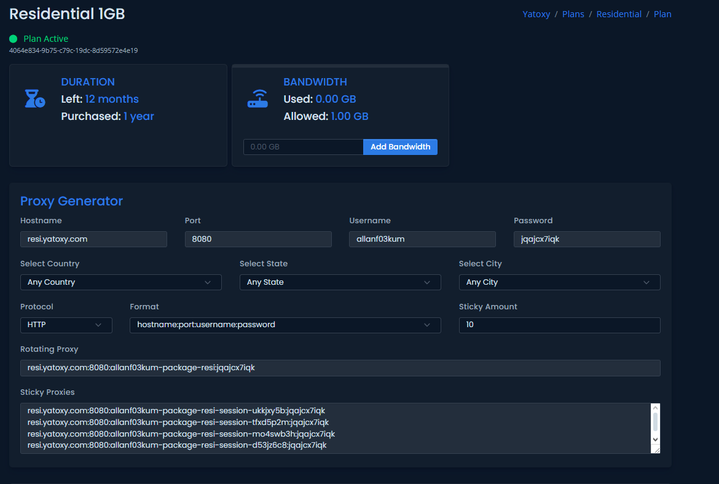
Task: Open the Select State dropdown
Action: (x=340, y=282)
